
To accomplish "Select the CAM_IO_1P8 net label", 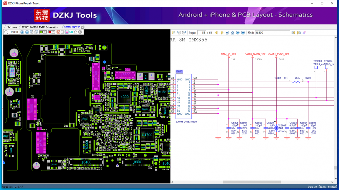I will [x=228, y=54].
